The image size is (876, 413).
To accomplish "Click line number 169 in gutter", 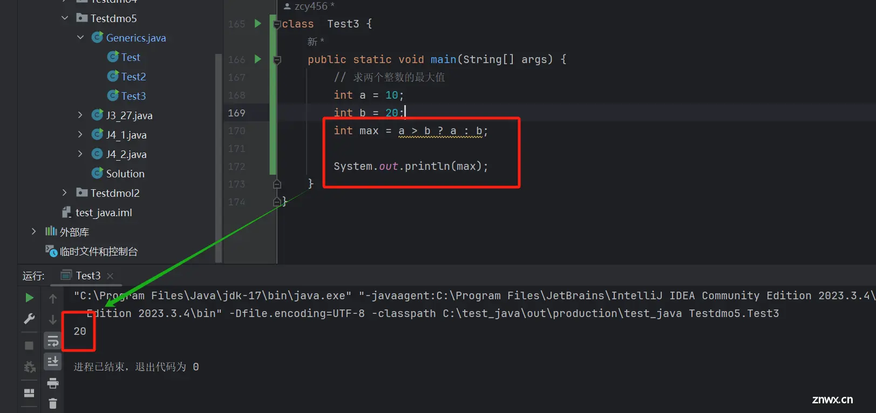I will coord(236,113).
